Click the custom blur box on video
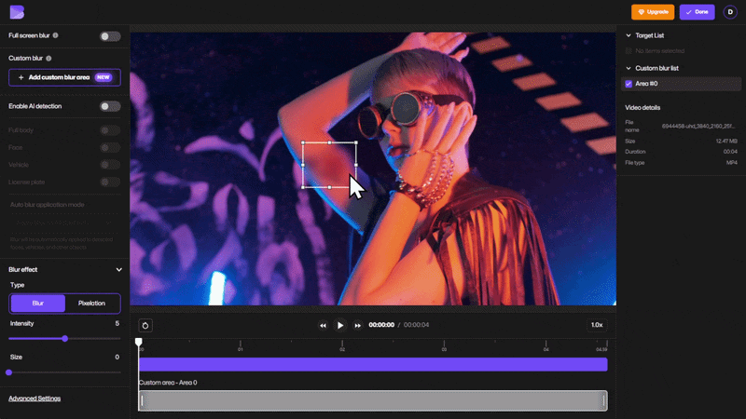 click(329, 165)
